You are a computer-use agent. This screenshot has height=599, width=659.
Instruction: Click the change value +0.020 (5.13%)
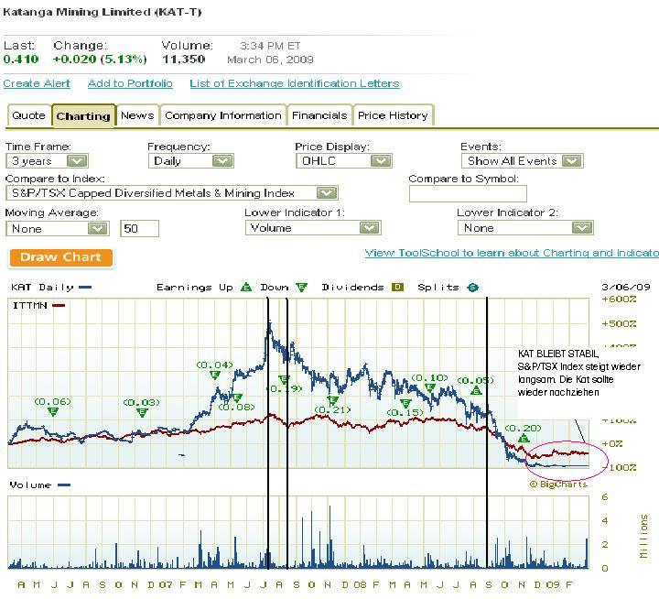pyautogui.click(x=100, y=59)
